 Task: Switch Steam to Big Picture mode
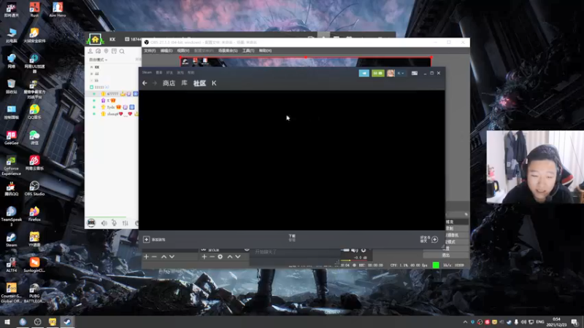coord(414,74)
